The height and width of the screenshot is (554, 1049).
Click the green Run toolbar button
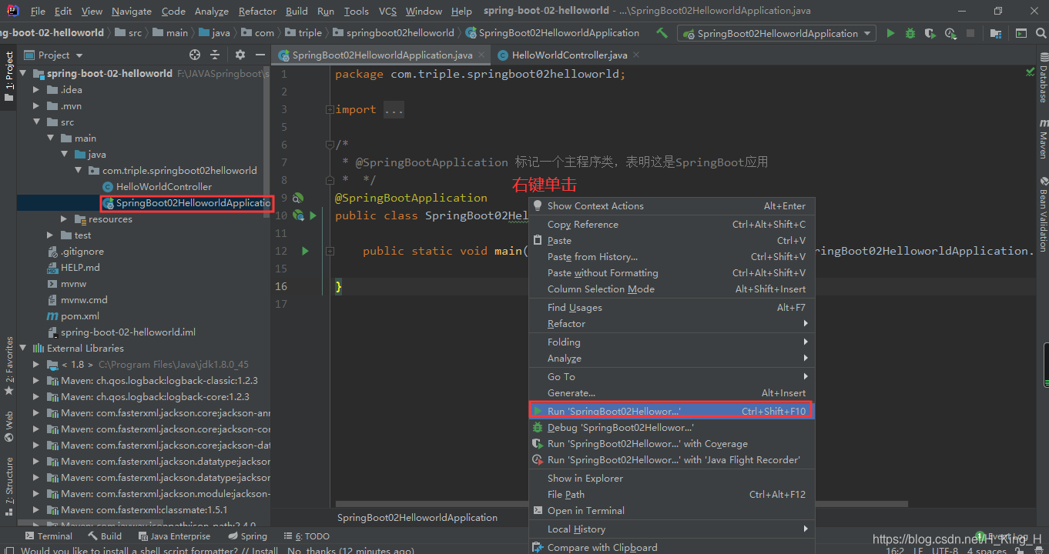point(891,33)
